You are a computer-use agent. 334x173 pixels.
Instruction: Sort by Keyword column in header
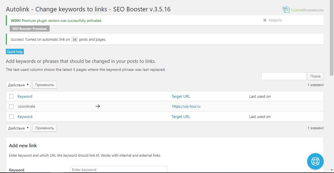tap(25, 96)
